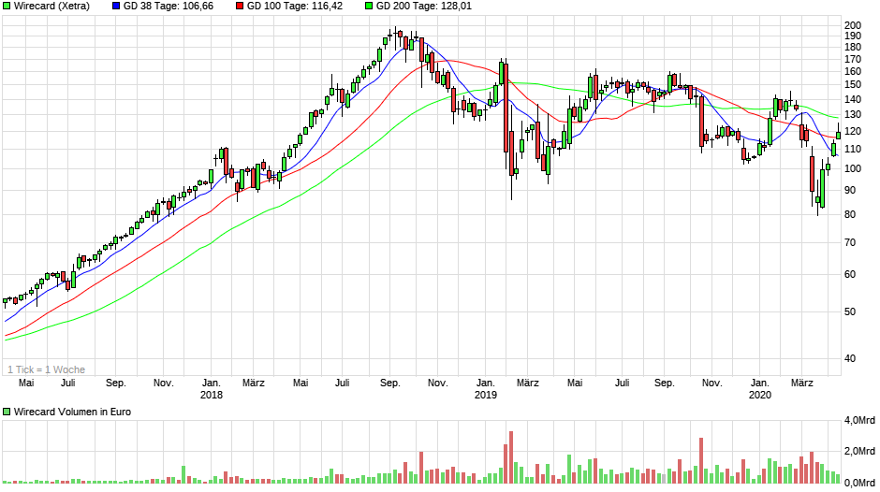Select the 'GD 100 Tage: 116,42' label
Image resolution: width=880 pixels, height=492 pixels.
point(295,7)
